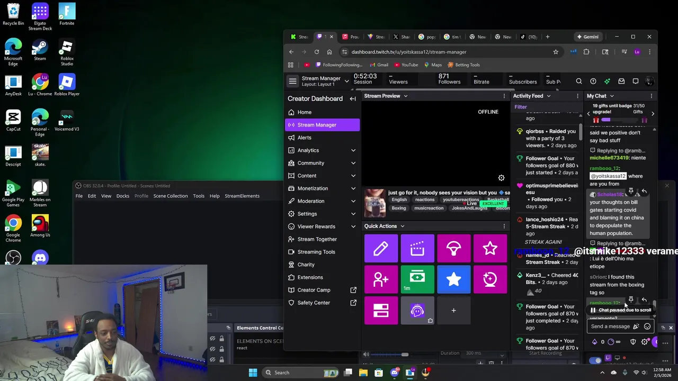
Task: Expand the Content sidebar section
Action: (x=353, y=176)
